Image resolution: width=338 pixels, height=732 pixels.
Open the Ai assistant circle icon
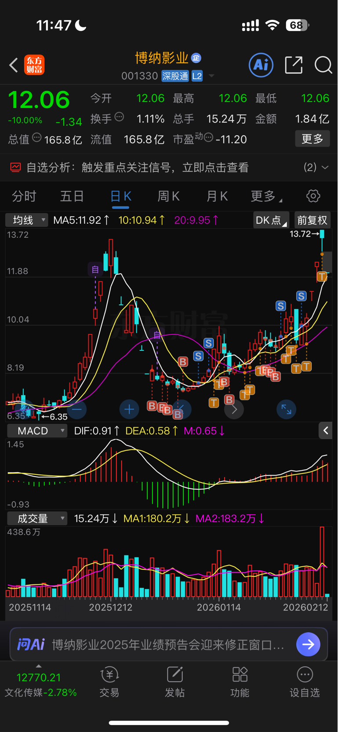[261, 65]
